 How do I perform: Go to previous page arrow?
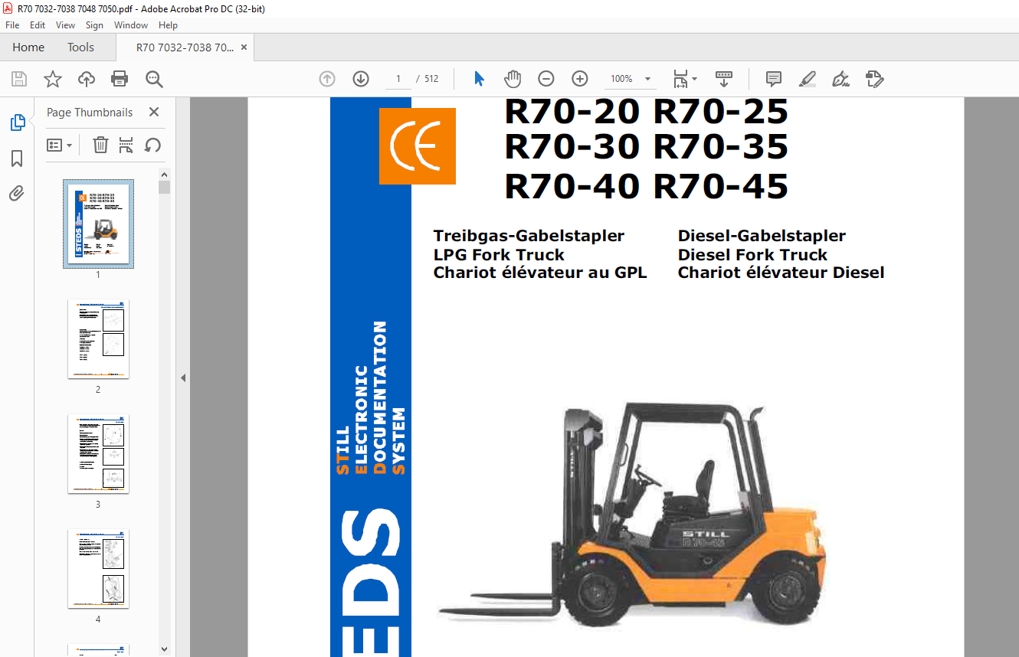click(327, 79)
